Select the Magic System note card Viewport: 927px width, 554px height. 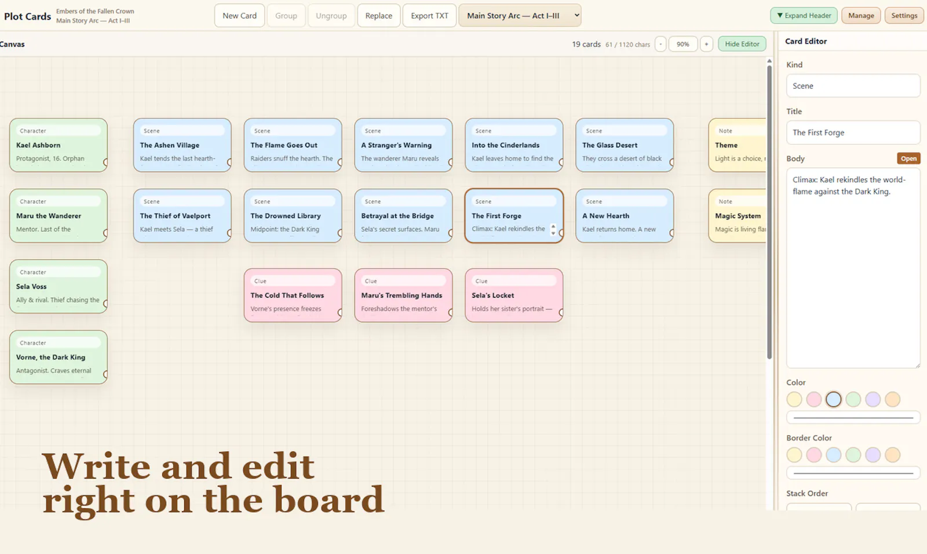[x=738, y=216]
